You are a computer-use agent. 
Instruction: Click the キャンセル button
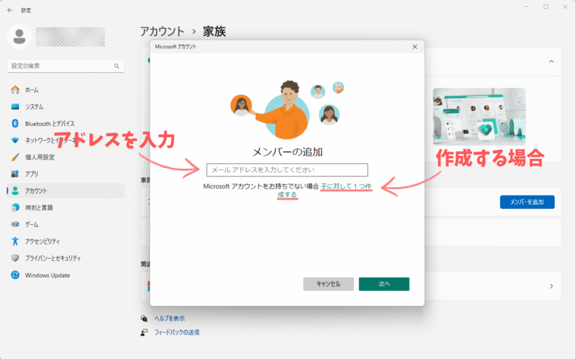click(328, 284)
